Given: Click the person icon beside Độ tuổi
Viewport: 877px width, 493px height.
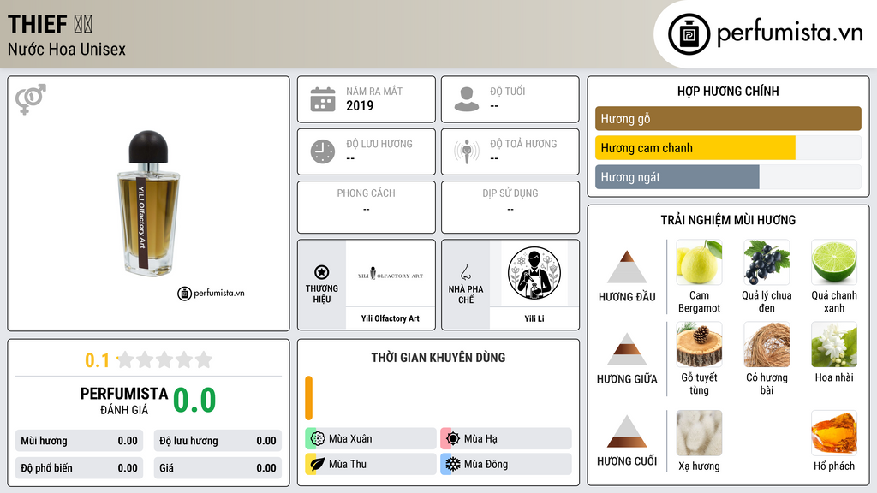Looking at the screenshot, I should pyautogui.click(x=467, y=99).
